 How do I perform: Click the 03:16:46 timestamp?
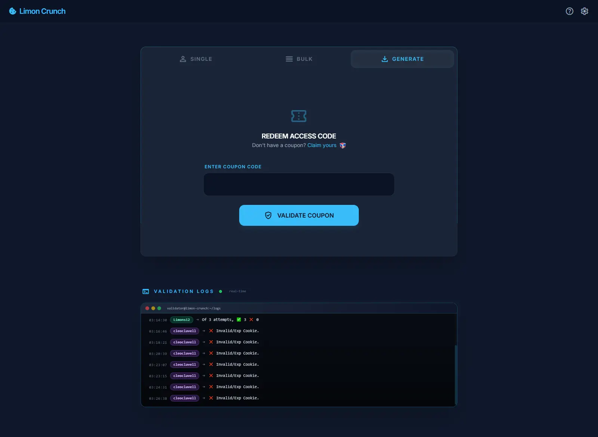pos(158,331)
